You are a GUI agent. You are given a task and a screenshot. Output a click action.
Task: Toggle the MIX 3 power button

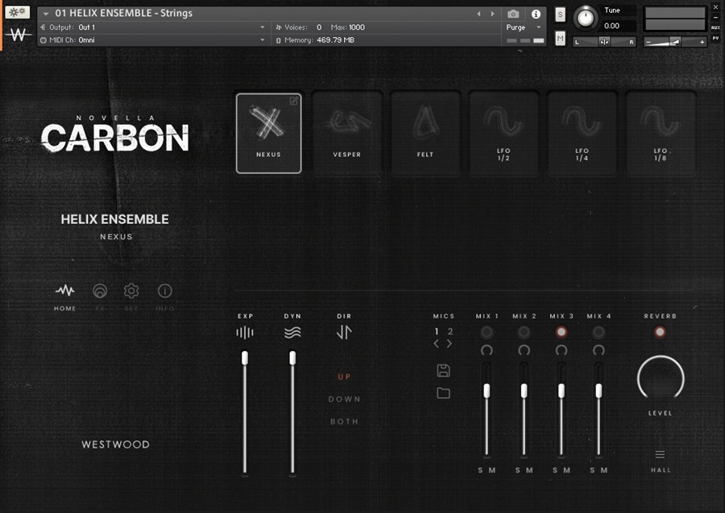point(561,332)
